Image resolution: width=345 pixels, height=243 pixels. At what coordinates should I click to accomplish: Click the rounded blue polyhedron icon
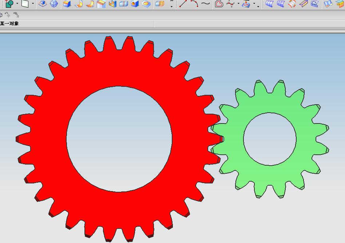click(54, 4)
